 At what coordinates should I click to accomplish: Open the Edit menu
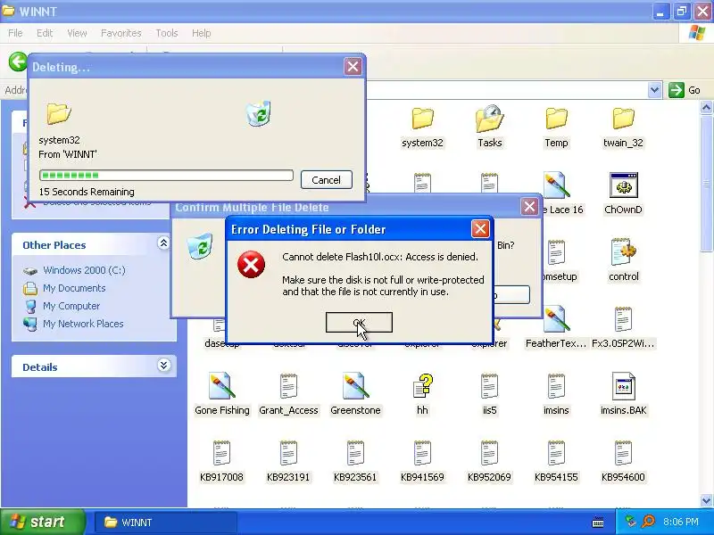tap(45, 33)
